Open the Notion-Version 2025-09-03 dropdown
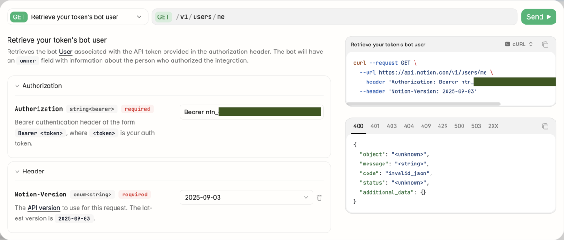The width and height of the screenshot is (564, 240). 246,197
